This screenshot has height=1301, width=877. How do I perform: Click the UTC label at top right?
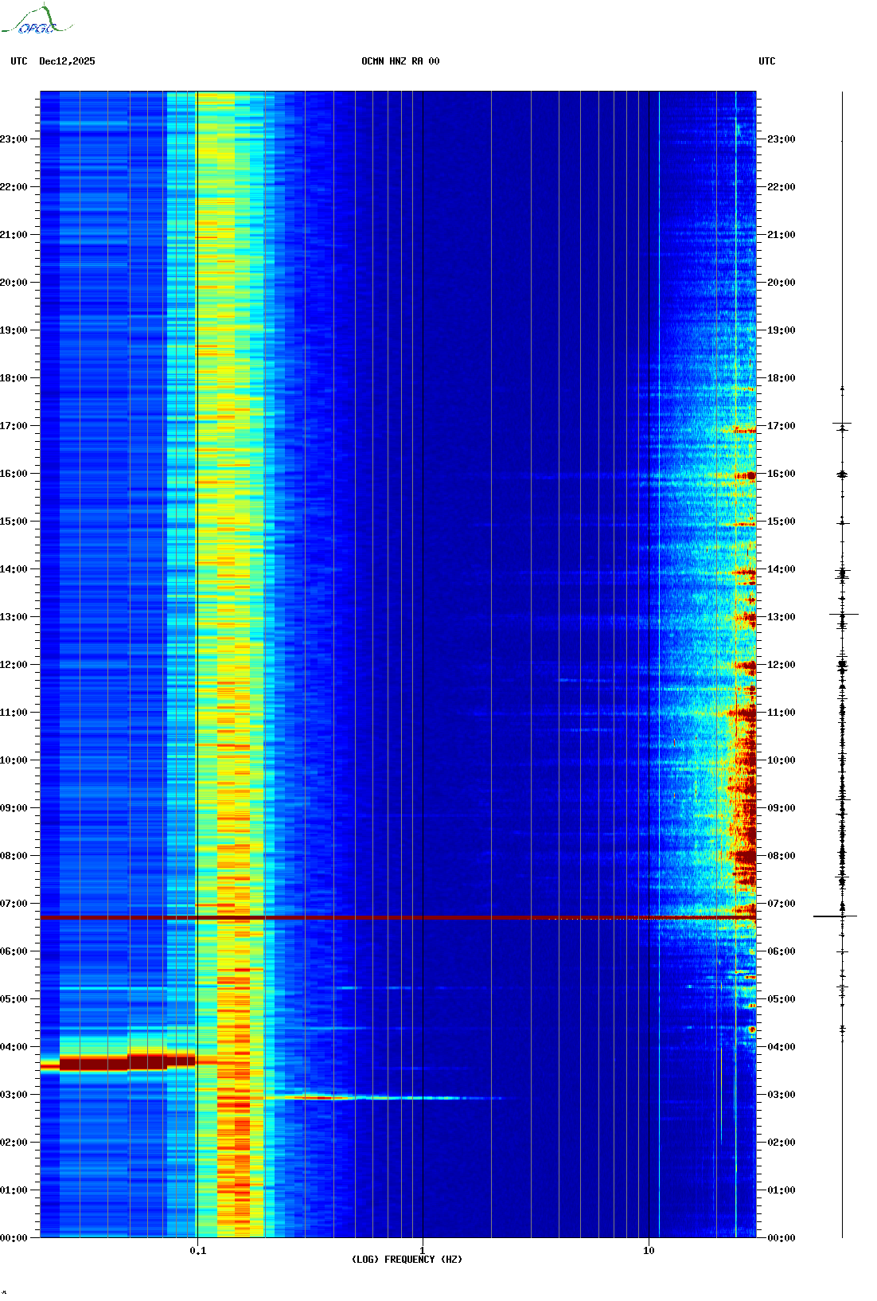pos(766,61)
